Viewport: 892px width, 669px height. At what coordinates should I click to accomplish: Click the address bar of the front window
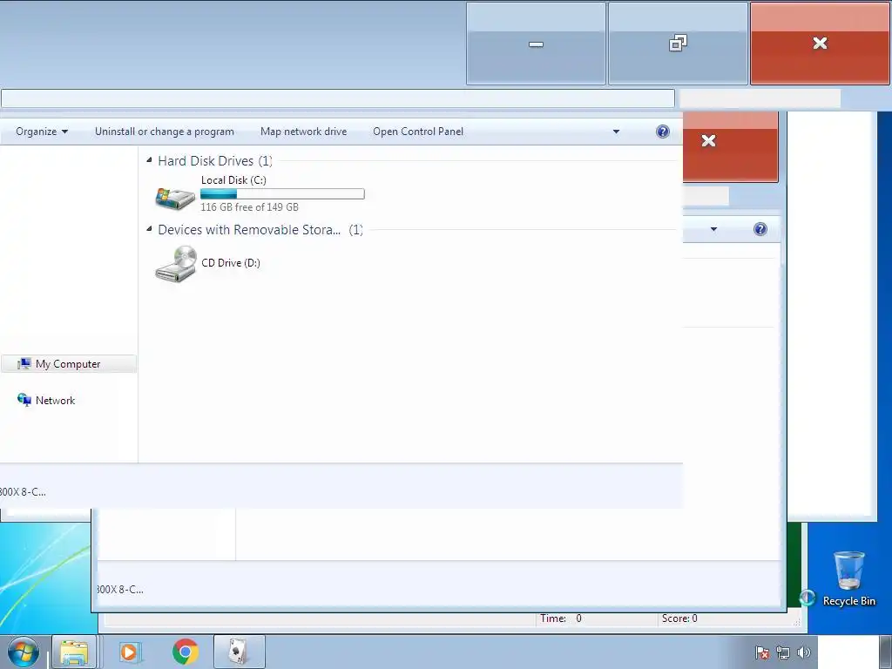pyautogui.click(x=338, y=98)
